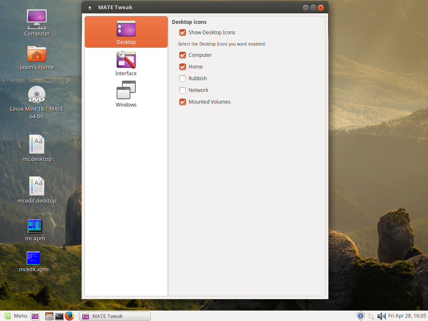
Task: Click 'Select the Desktop Icons you want enabled:' text
Action: click(222, 44)
